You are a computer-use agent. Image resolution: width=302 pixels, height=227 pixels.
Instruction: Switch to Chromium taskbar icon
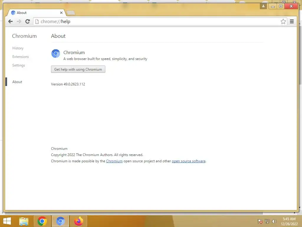(60, 221)
